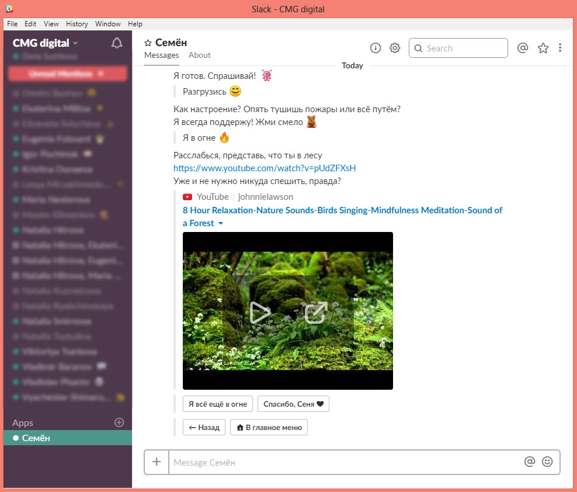
Task: Add apps with the plus icon next to Apps
Action: [119, 422]
